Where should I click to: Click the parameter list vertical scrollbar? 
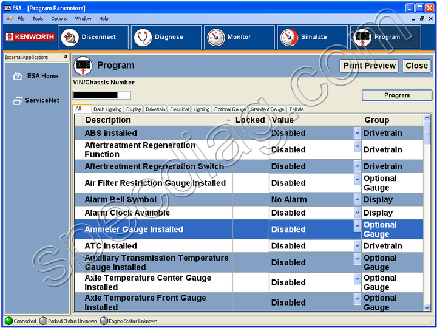pos(427,213)
